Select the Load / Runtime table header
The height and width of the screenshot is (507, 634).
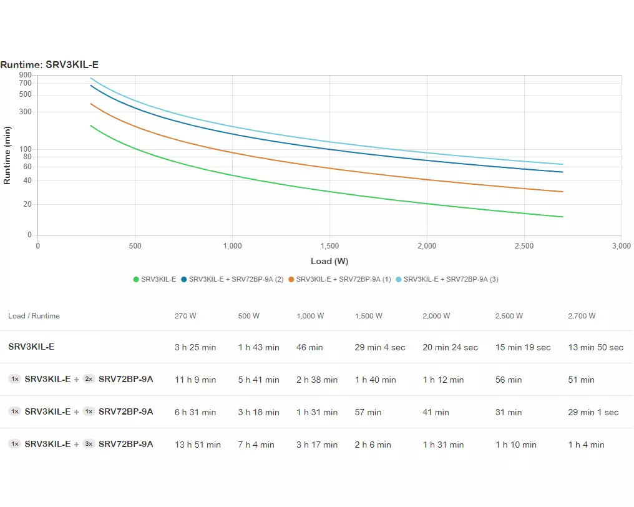click(x=34, y=316)
